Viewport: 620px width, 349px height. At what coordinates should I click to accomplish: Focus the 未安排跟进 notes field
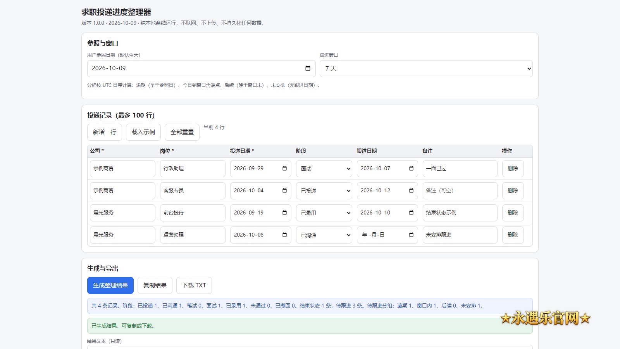pyautogui.click(x=460, y=235)
